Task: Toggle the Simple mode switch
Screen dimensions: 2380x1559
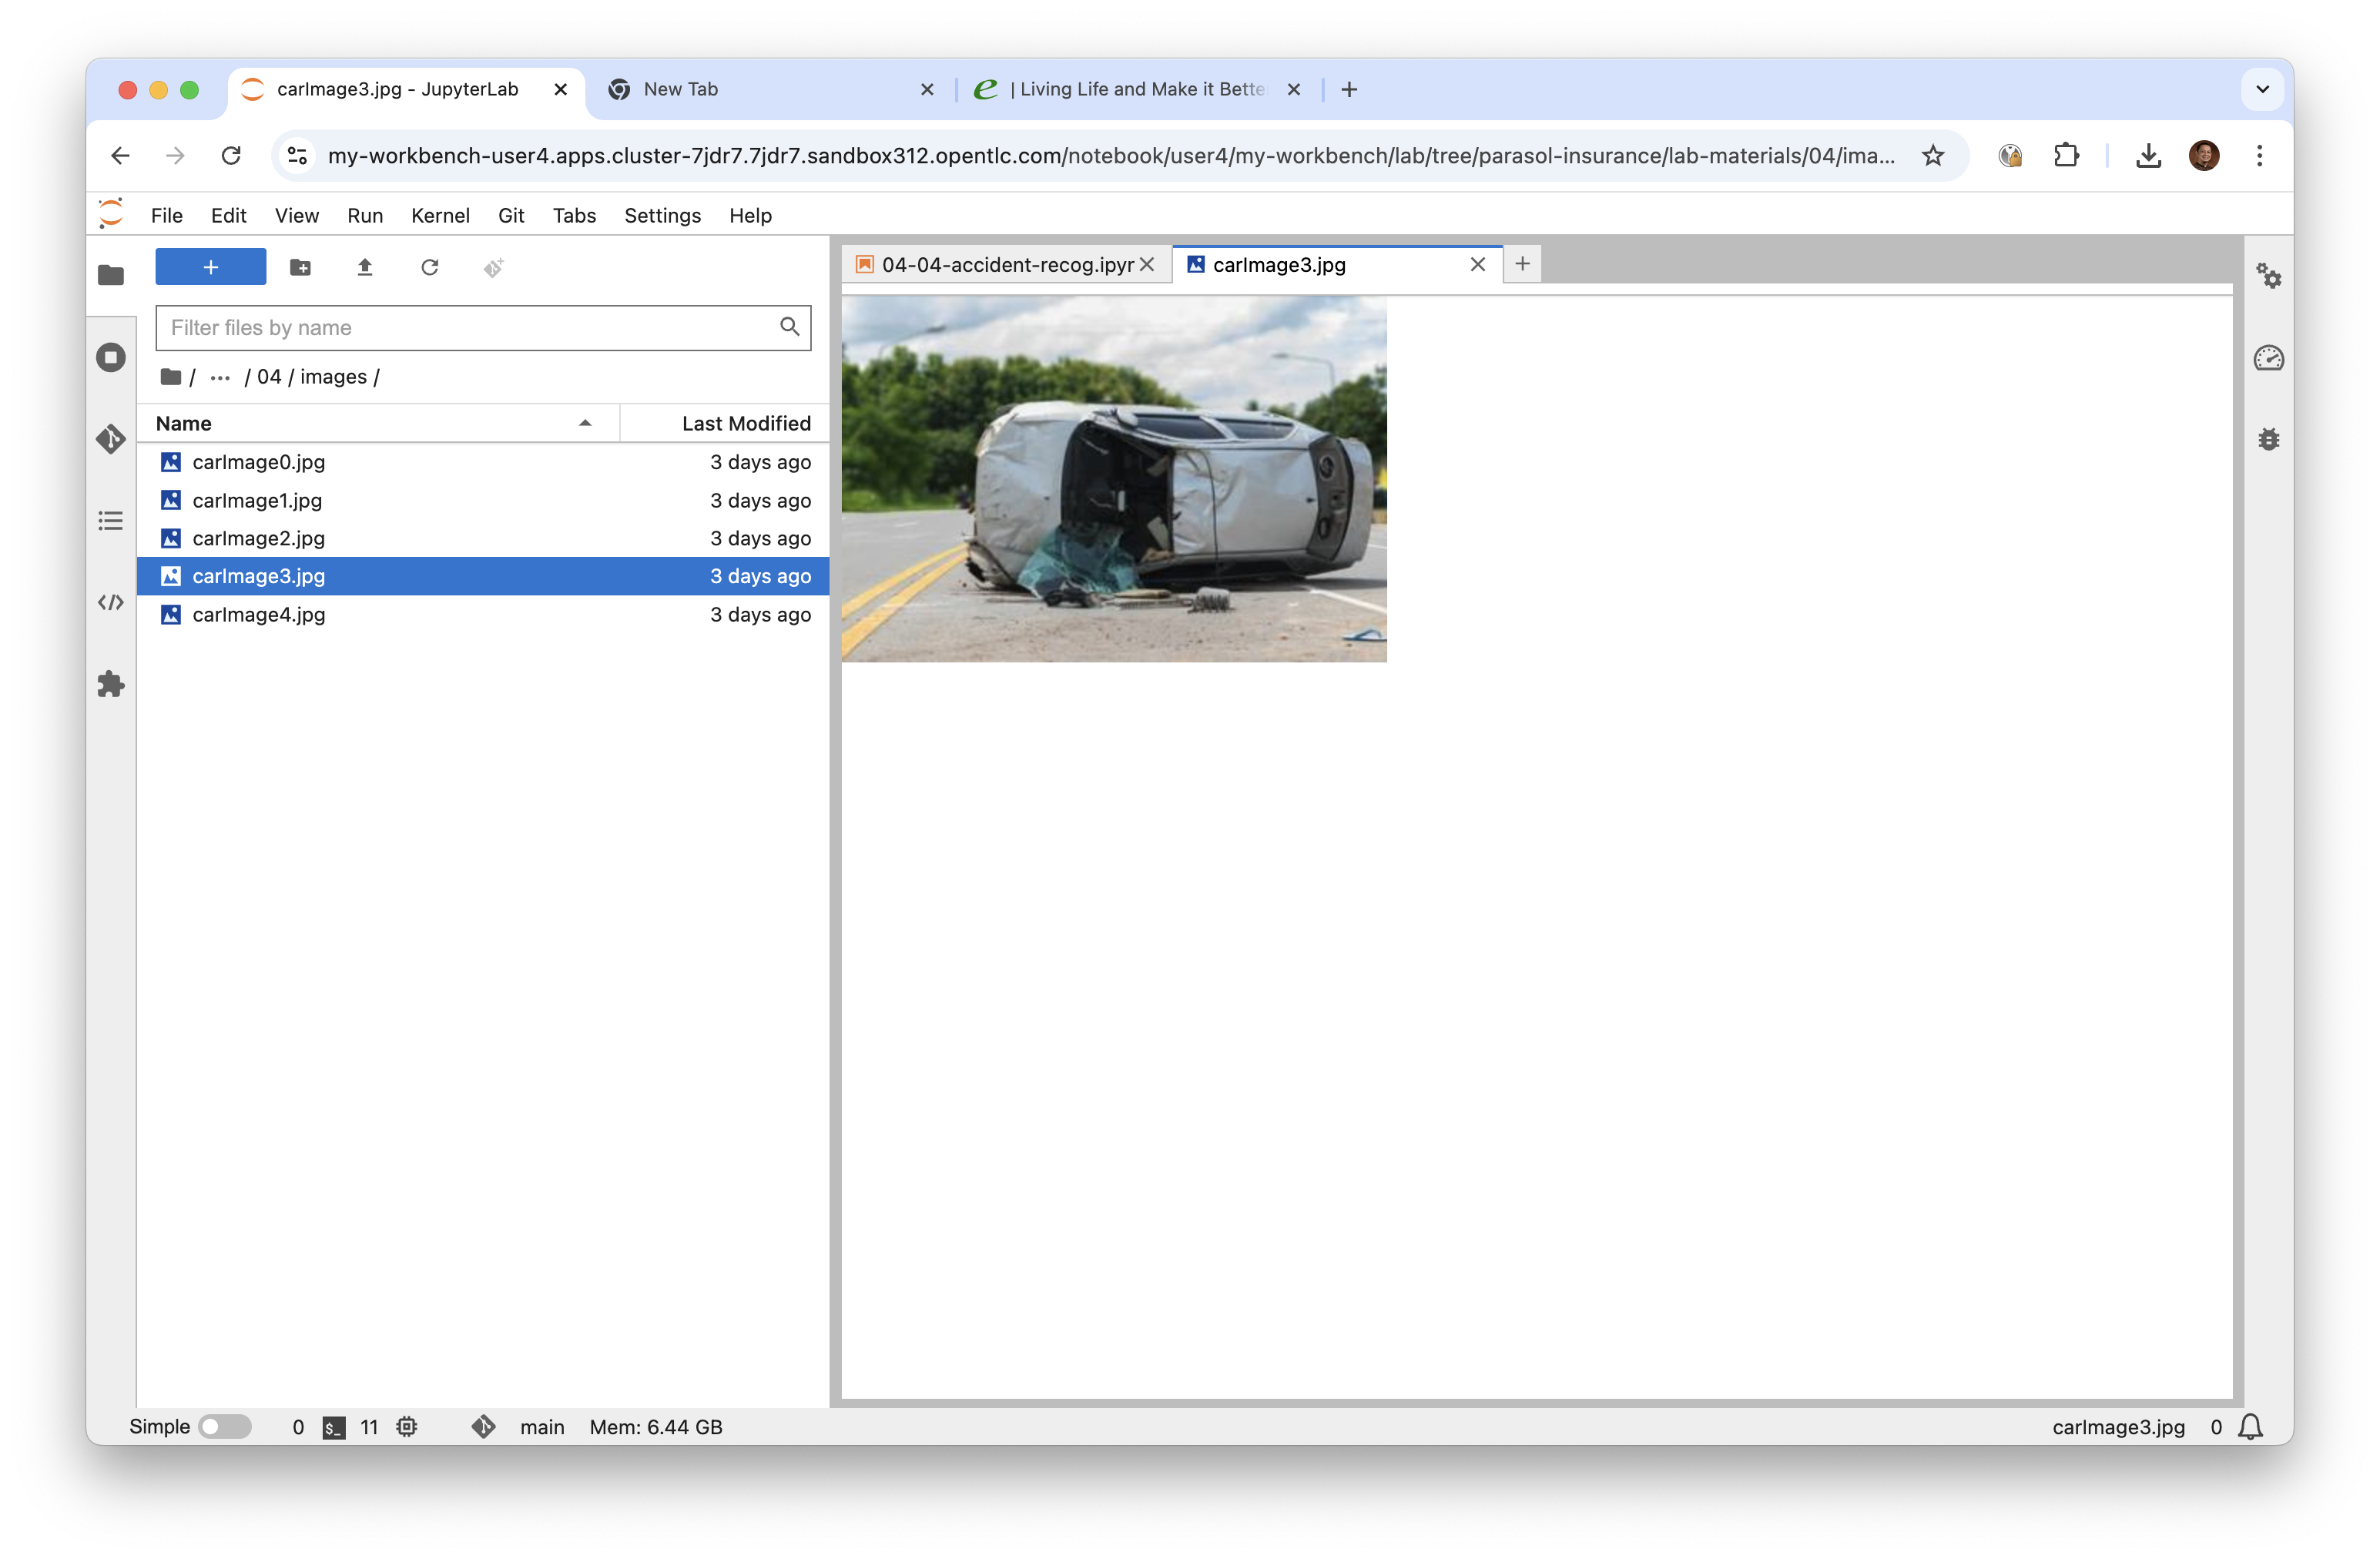Action: click(x=224, y=1426)
